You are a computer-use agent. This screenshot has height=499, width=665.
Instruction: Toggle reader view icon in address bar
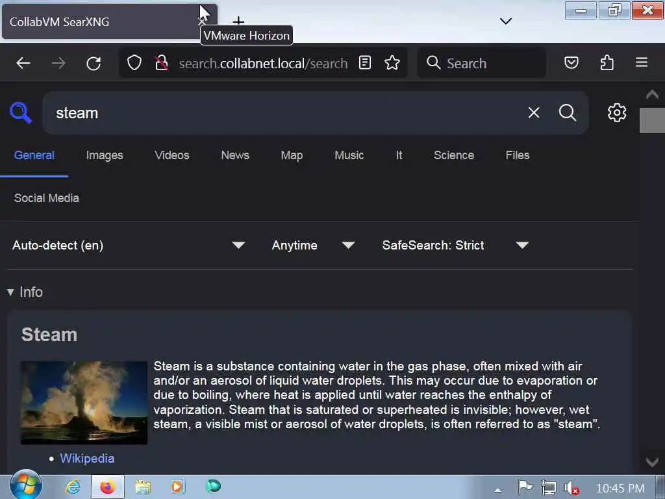365,63
